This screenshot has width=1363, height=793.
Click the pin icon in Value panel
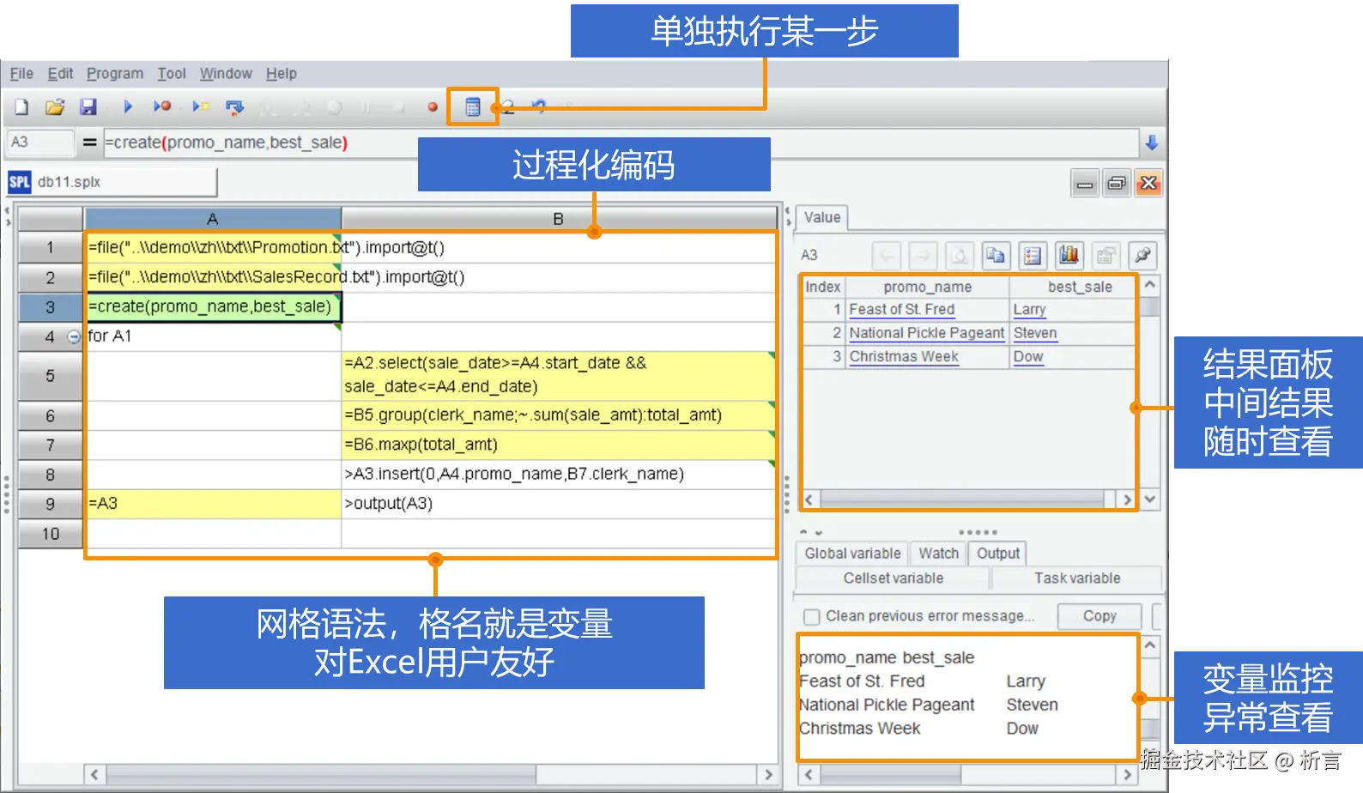[x=1143, y=255]
